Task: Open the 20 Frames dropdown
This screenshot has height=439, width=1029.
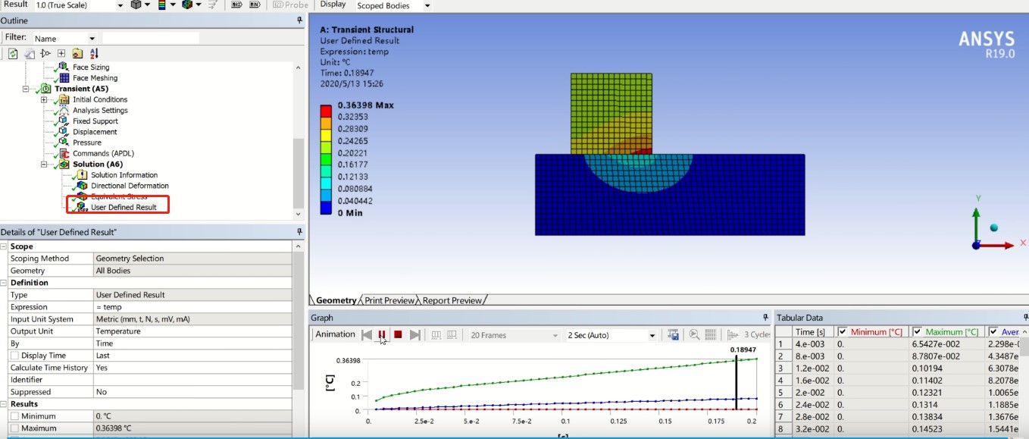Action: click(555, 335)
